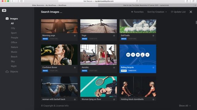Select the Night category
The width and height of the screenshot is (197, 110).
(14, 66)
